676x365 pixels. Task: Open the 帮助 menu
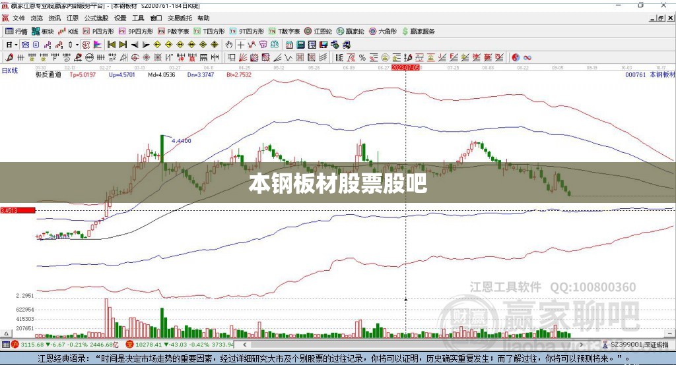203,18
